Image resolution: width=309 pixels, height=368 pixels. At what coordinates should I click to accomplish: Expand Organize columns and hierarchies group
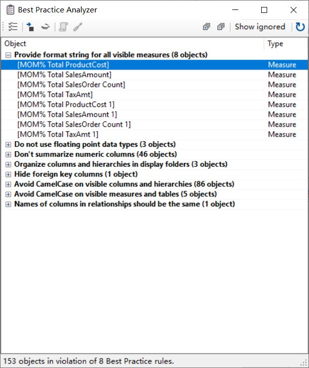click(8, 165)
